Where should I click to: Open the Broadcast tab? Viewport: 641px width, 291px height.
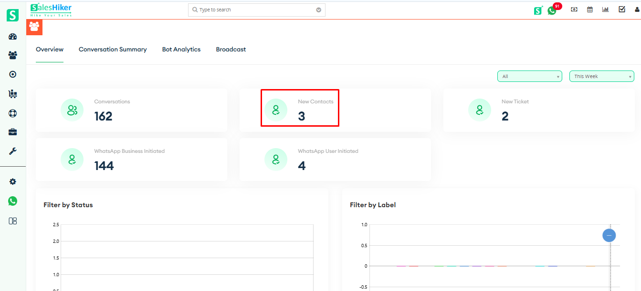(231, 49)
